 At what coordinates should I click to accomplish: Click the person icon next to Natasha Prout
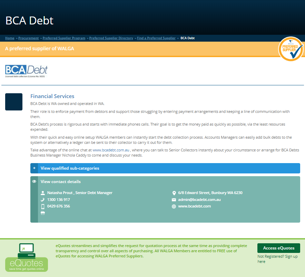43,193
